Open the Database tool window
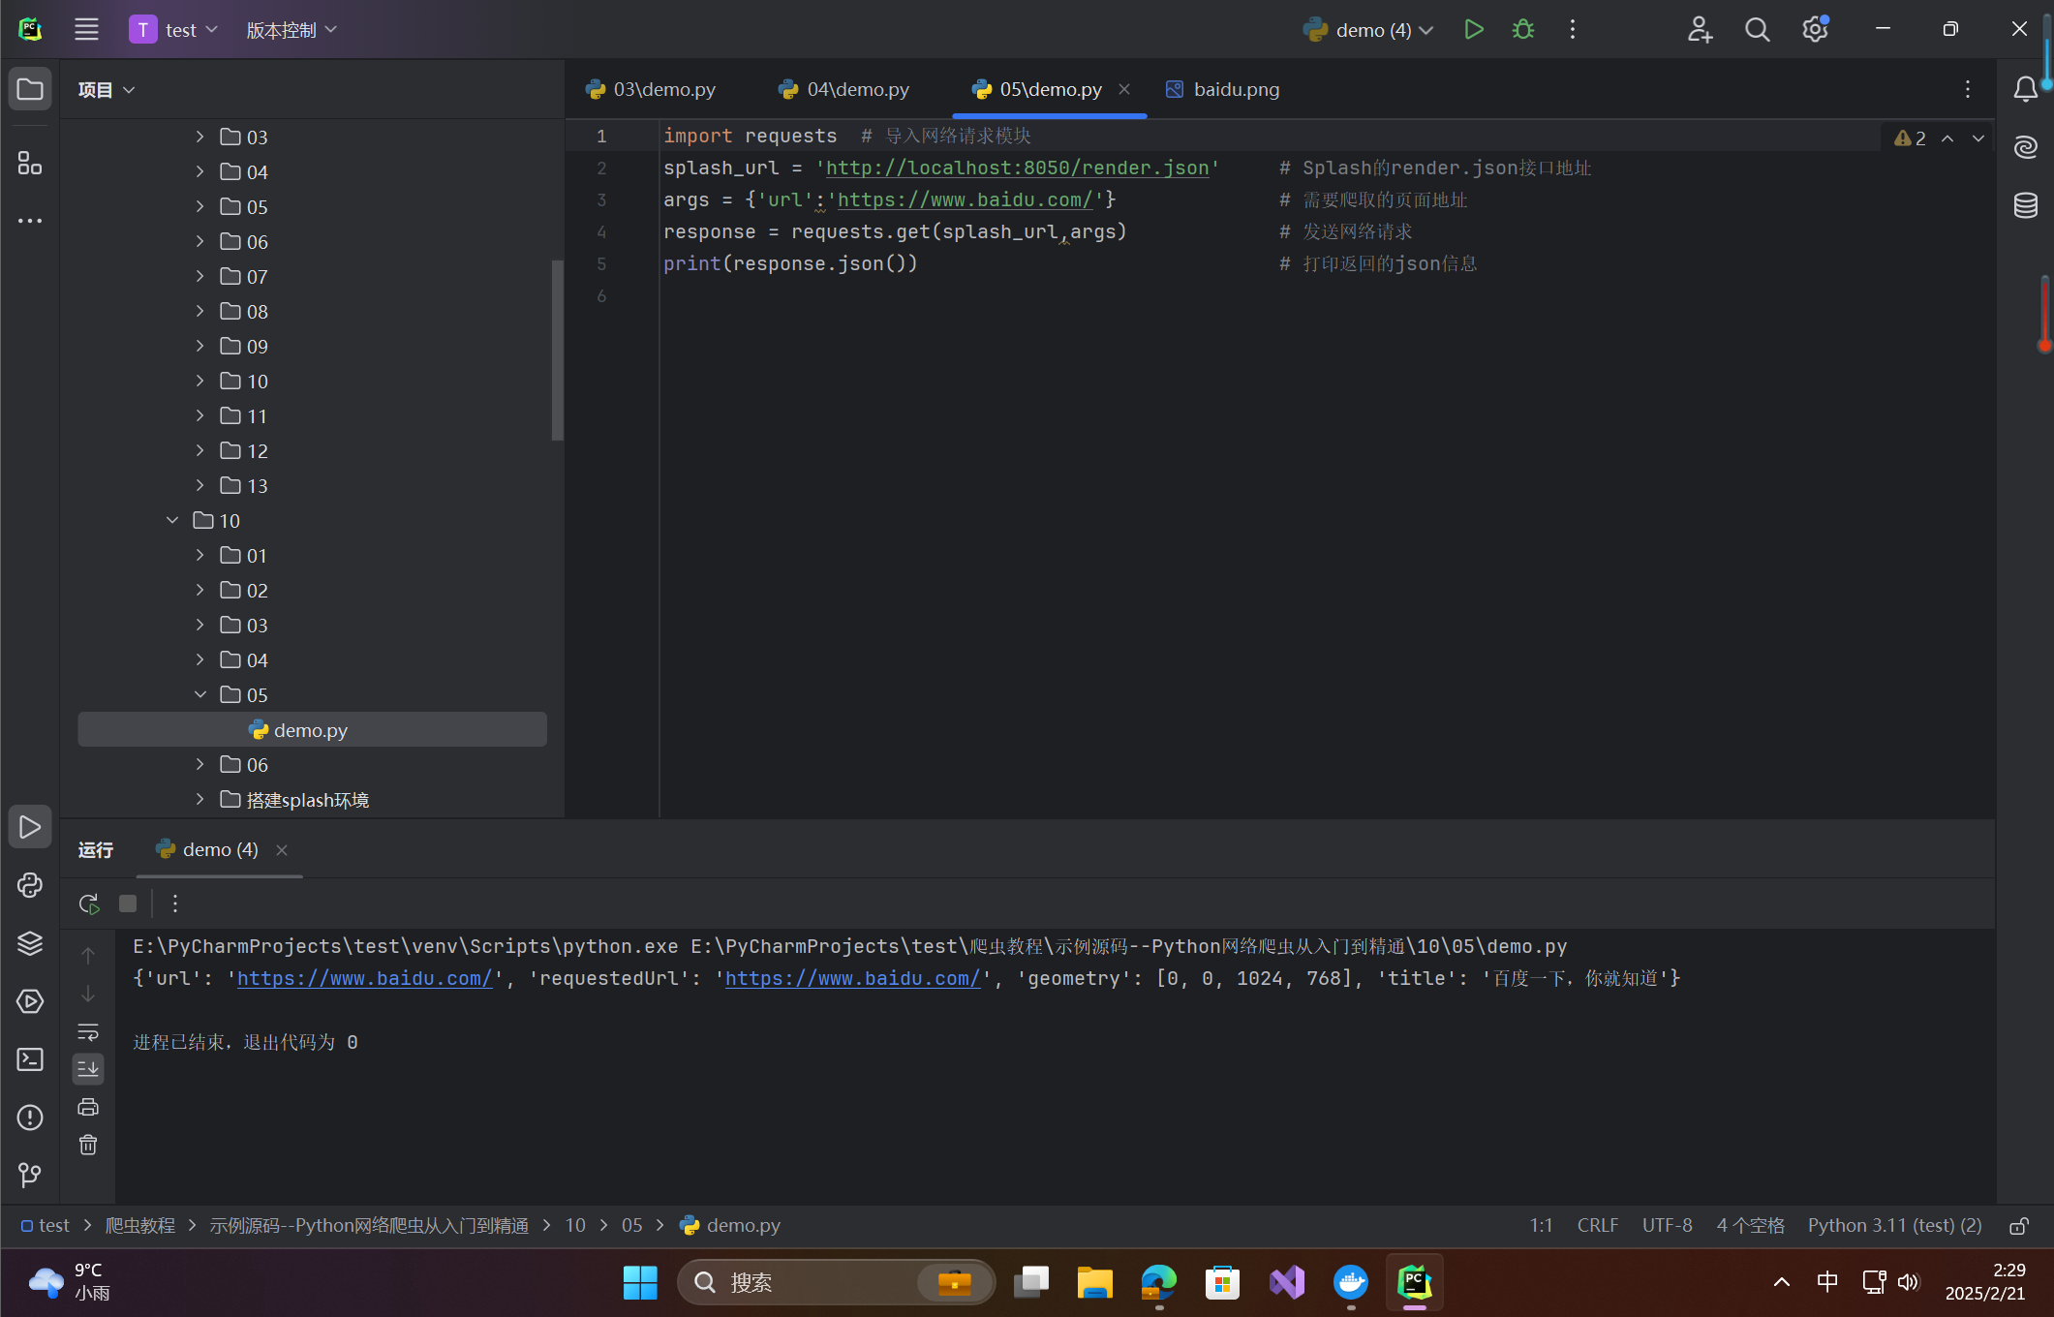2054x1317 pixels. point(2025,205)
